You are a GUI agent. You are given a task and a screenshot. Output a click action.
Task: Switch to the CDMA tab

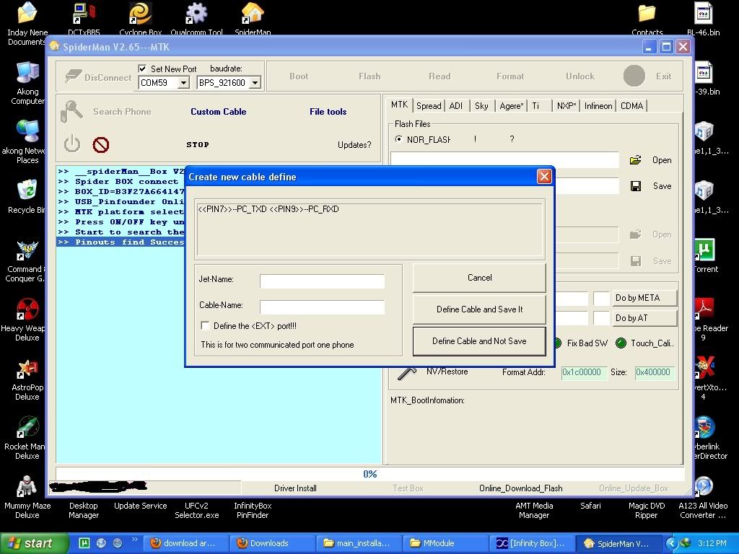[x=631, y=106]
